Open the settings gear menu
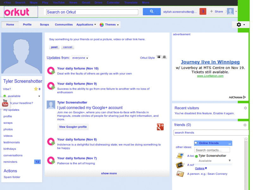Screen dimensions: 253x190 (241, 25)
